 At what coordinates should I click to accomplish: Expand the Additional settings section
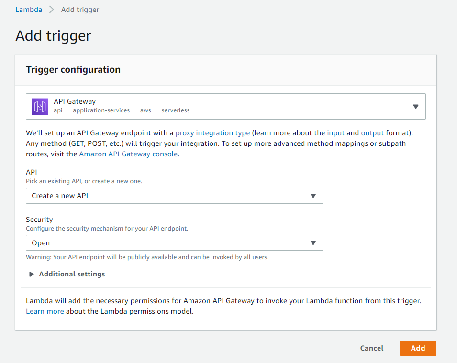(x=67, y=274)
